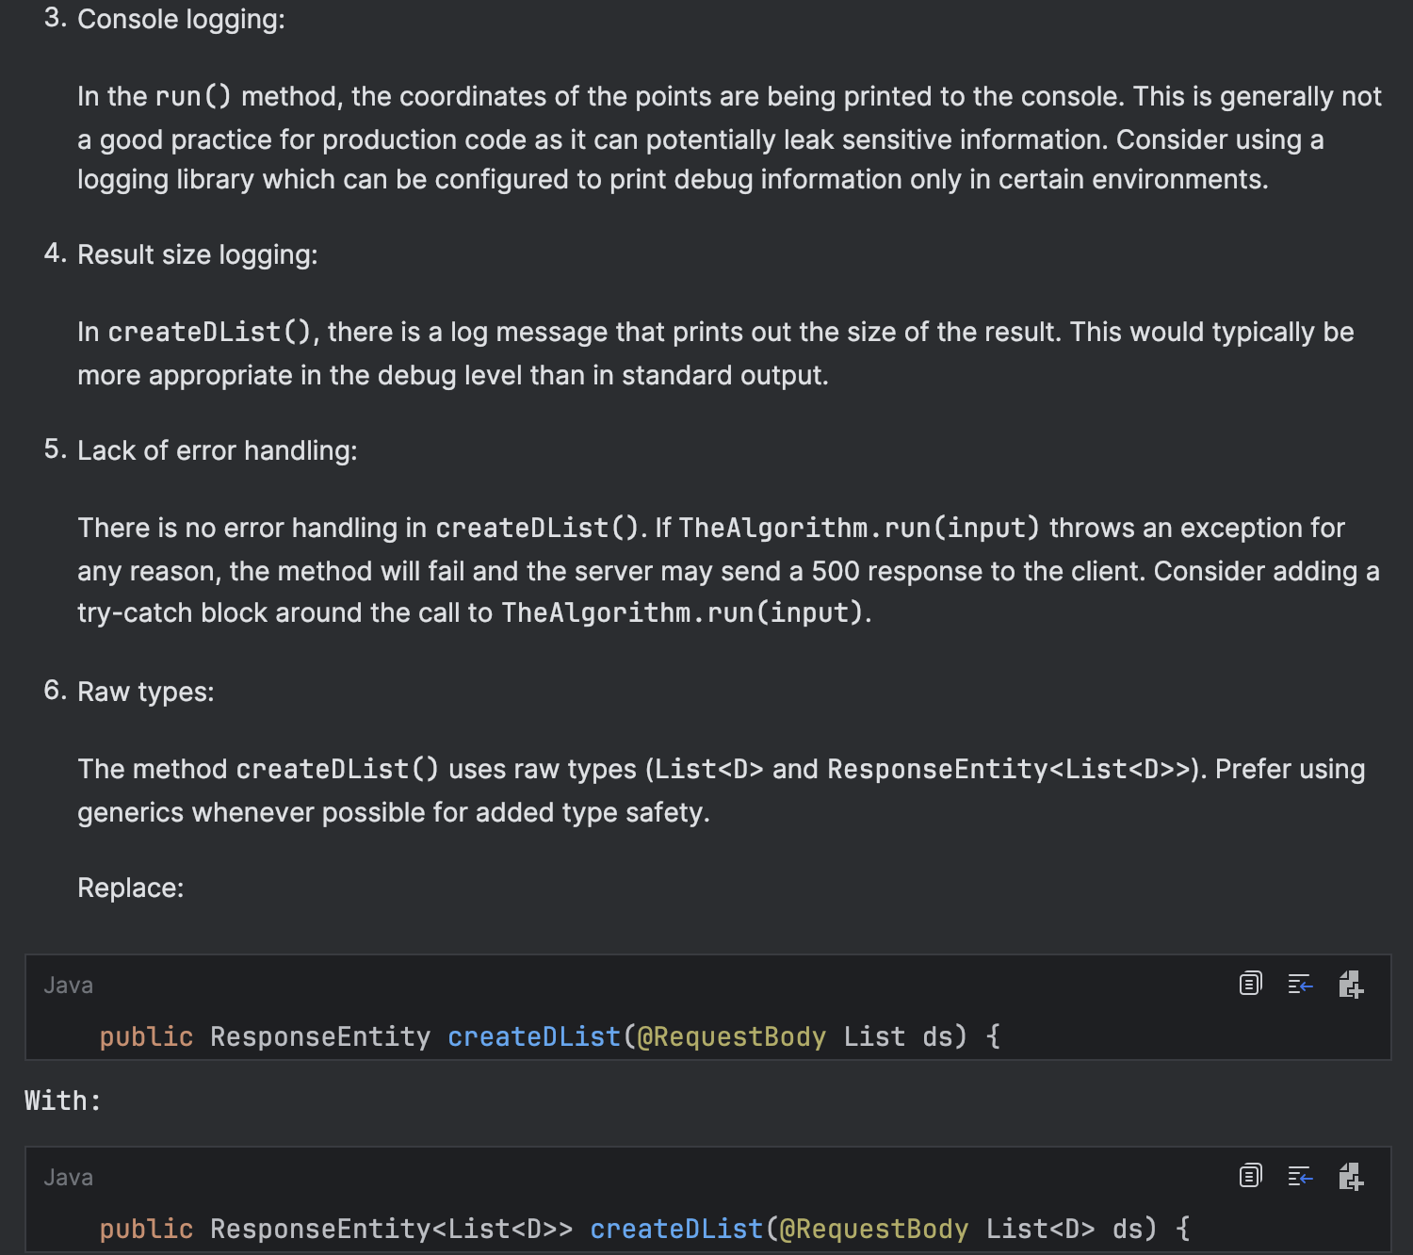Create a new file from the first Java snippet
1413x1255 pixels.
tap(1351, 985)
